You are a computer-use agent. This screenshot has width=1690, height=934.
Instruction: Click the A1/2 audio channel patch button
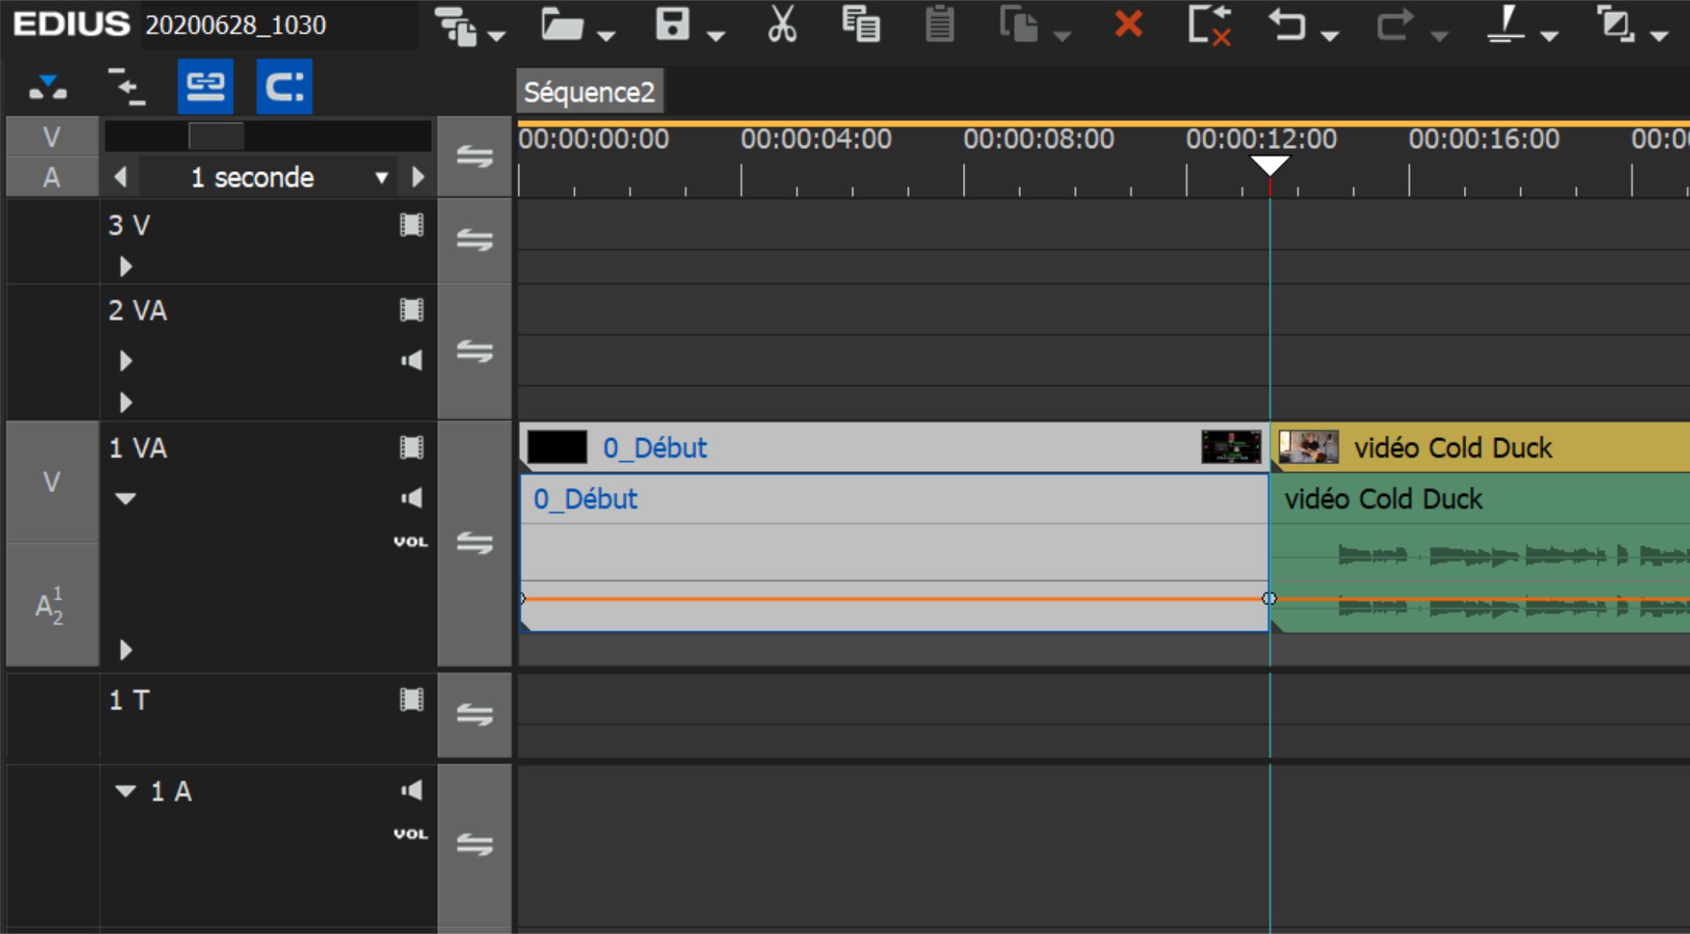[51, 607]
